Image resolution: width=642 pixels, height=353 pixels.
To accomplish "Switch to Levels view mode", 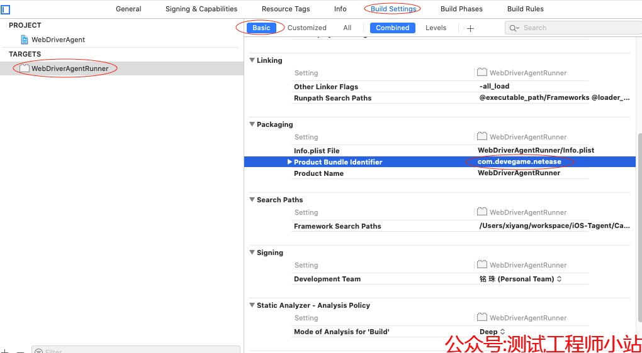I will click(436, 28).
